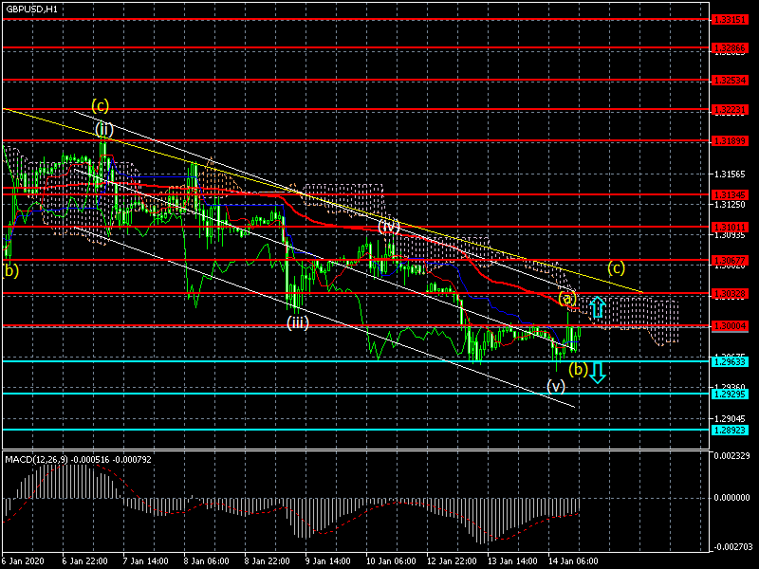This screenshot has width=759, height=569.
Task: Click the cyan 1.28923 support level label
Action: pos(730,431)
